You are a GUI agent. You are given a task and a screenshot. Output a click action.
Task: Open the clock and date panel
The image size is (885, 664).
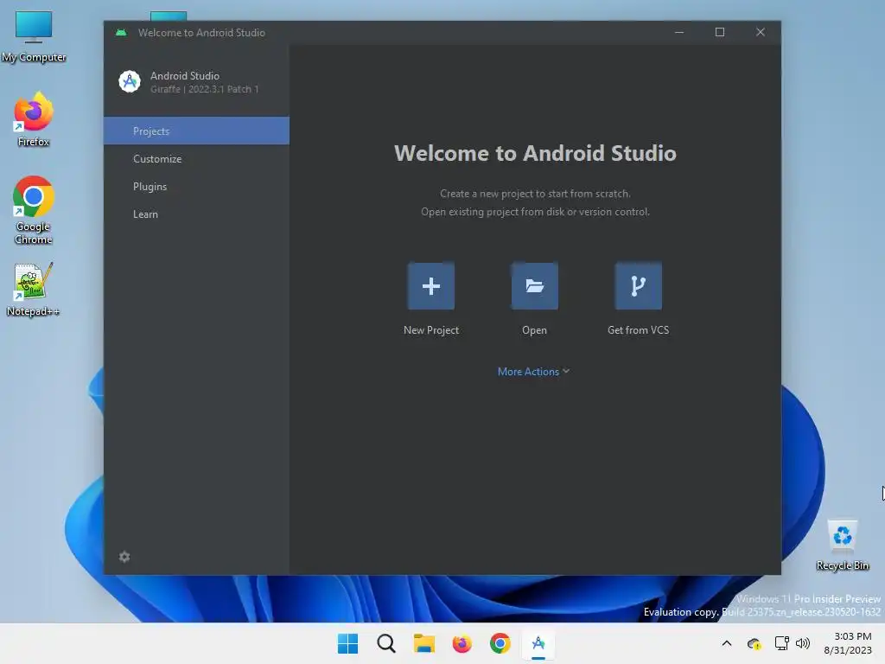(x=848, y=643)
